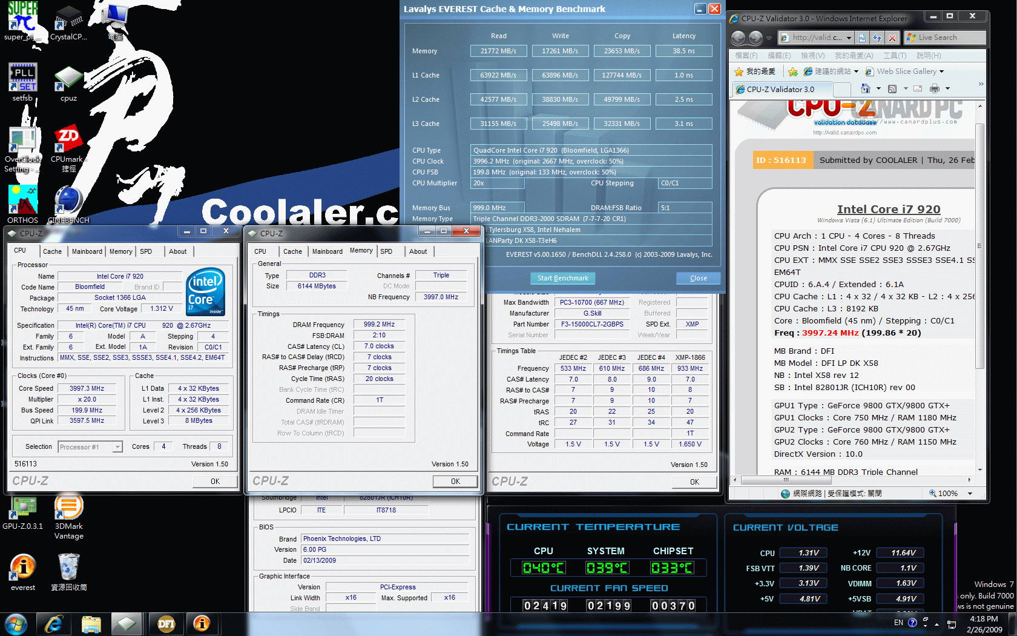Open the CrystalCPUID desktop shortcut

(x=68, y=22)
